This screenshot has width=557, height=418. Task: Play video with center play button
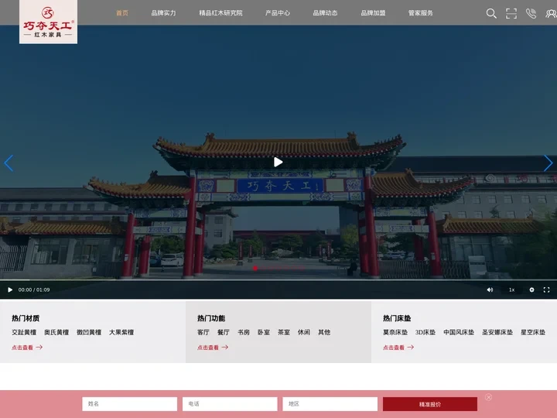(278, 162)
